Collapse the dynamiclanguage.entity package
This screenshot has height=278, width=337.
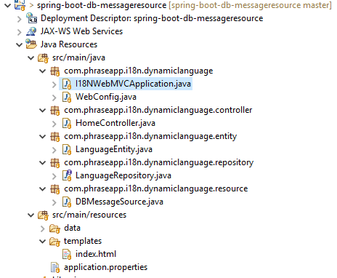pos(43,136)
